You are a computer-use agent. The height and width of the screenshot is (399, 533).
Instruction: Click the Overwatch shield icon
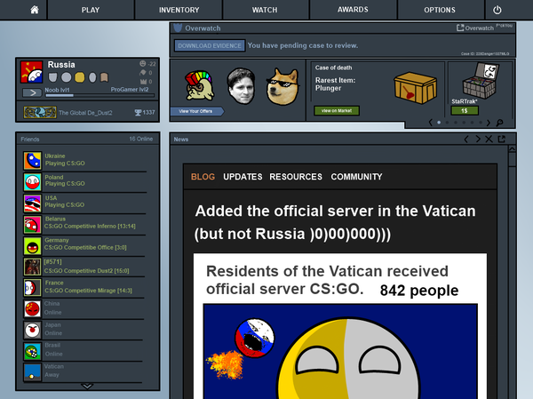tap(178, 28)
